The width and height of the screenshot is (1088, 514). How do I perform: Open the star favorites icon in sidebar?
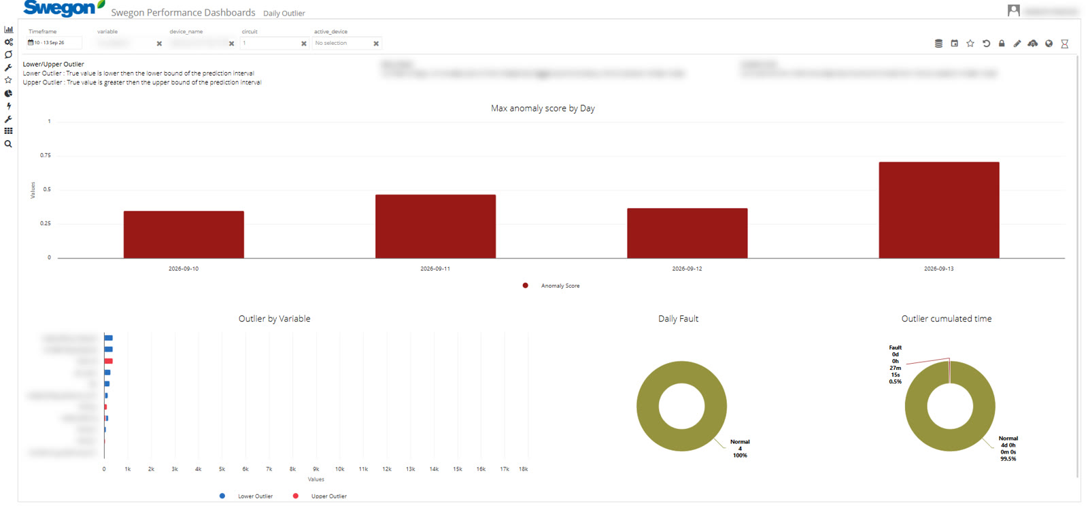point(8,80)
